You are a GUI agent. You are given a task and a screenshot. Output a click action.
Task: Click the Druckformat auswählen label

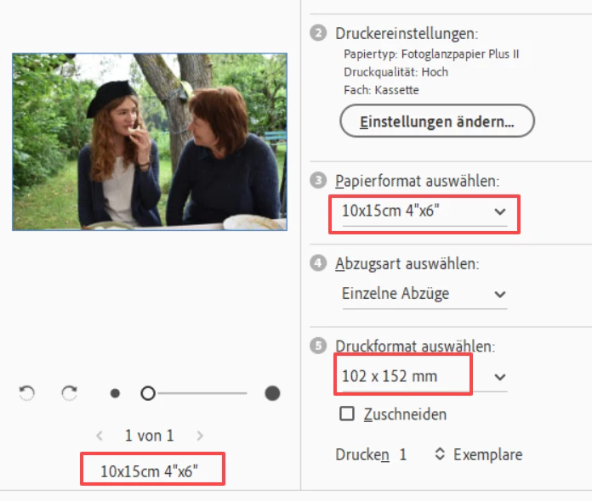coord(415,346)
